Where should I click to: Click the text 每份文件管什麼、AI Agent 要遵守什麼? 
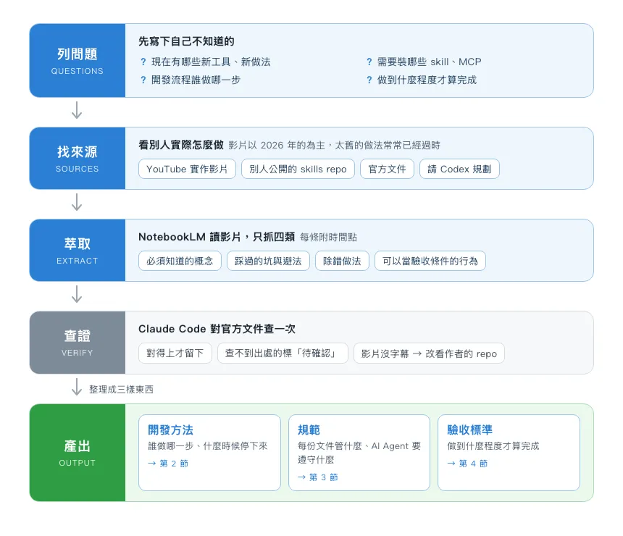(359, 453)
